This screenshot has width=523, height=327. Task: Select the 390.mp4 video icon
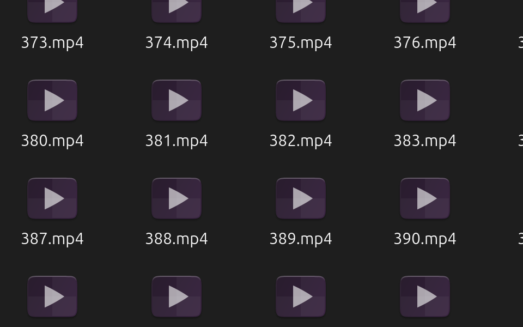(425, 198)
